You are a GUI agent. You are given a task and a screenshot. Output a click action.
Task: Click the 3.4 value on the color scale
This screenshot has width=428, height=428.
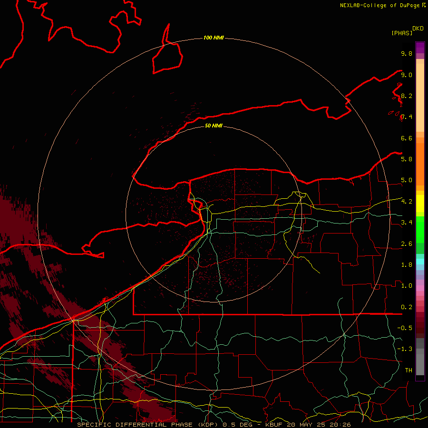pyautogui.click(x=407, y=222)
